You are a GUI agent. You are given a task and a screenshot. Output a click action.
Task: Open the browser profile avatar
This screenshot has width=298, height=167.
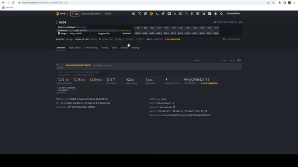click(x=290, y=3)
